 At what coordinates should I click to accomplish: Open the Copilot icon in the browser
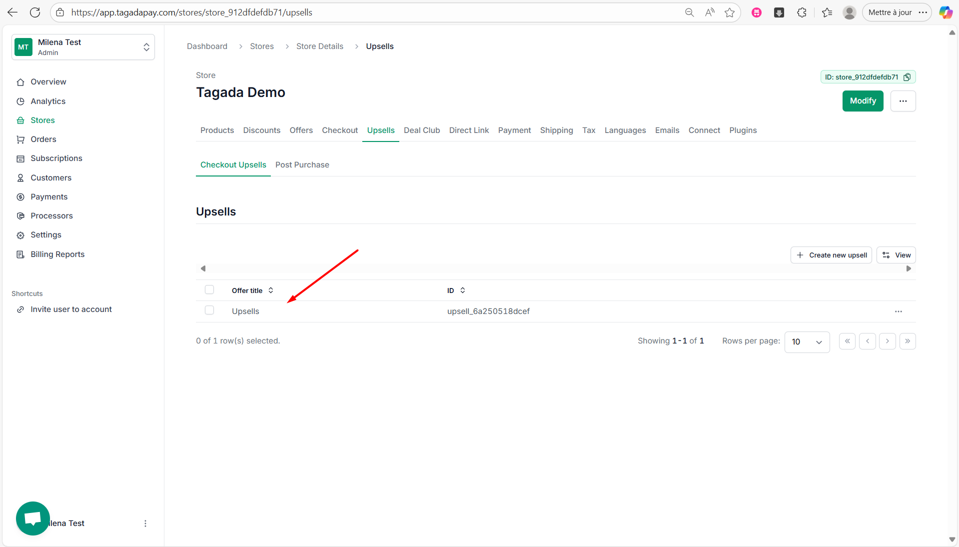pos(946,12)
